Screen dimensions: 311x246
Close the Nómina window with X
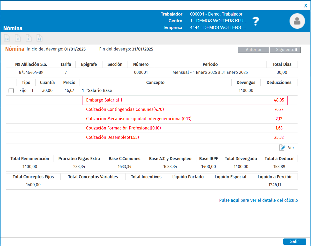[x=306, y=6]
